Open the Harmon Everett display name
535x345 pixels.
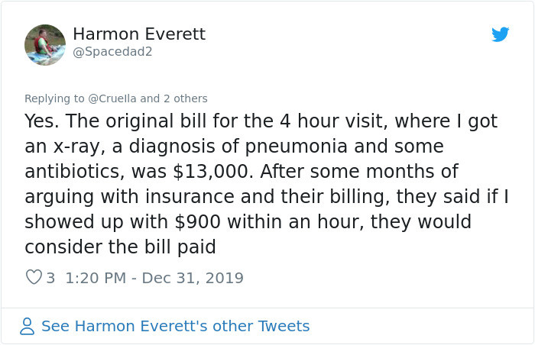point(139,34)
